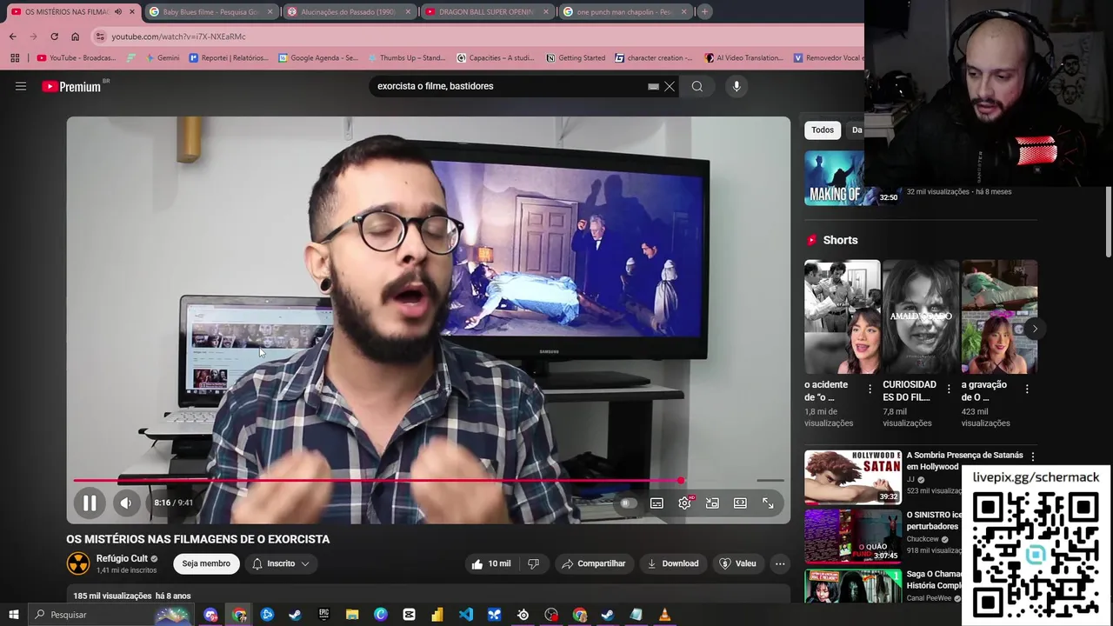Image resolution: width=1113 pixels, height=626 pixels.
Task: Run search with magnifier button
Action: click(697, 86)
